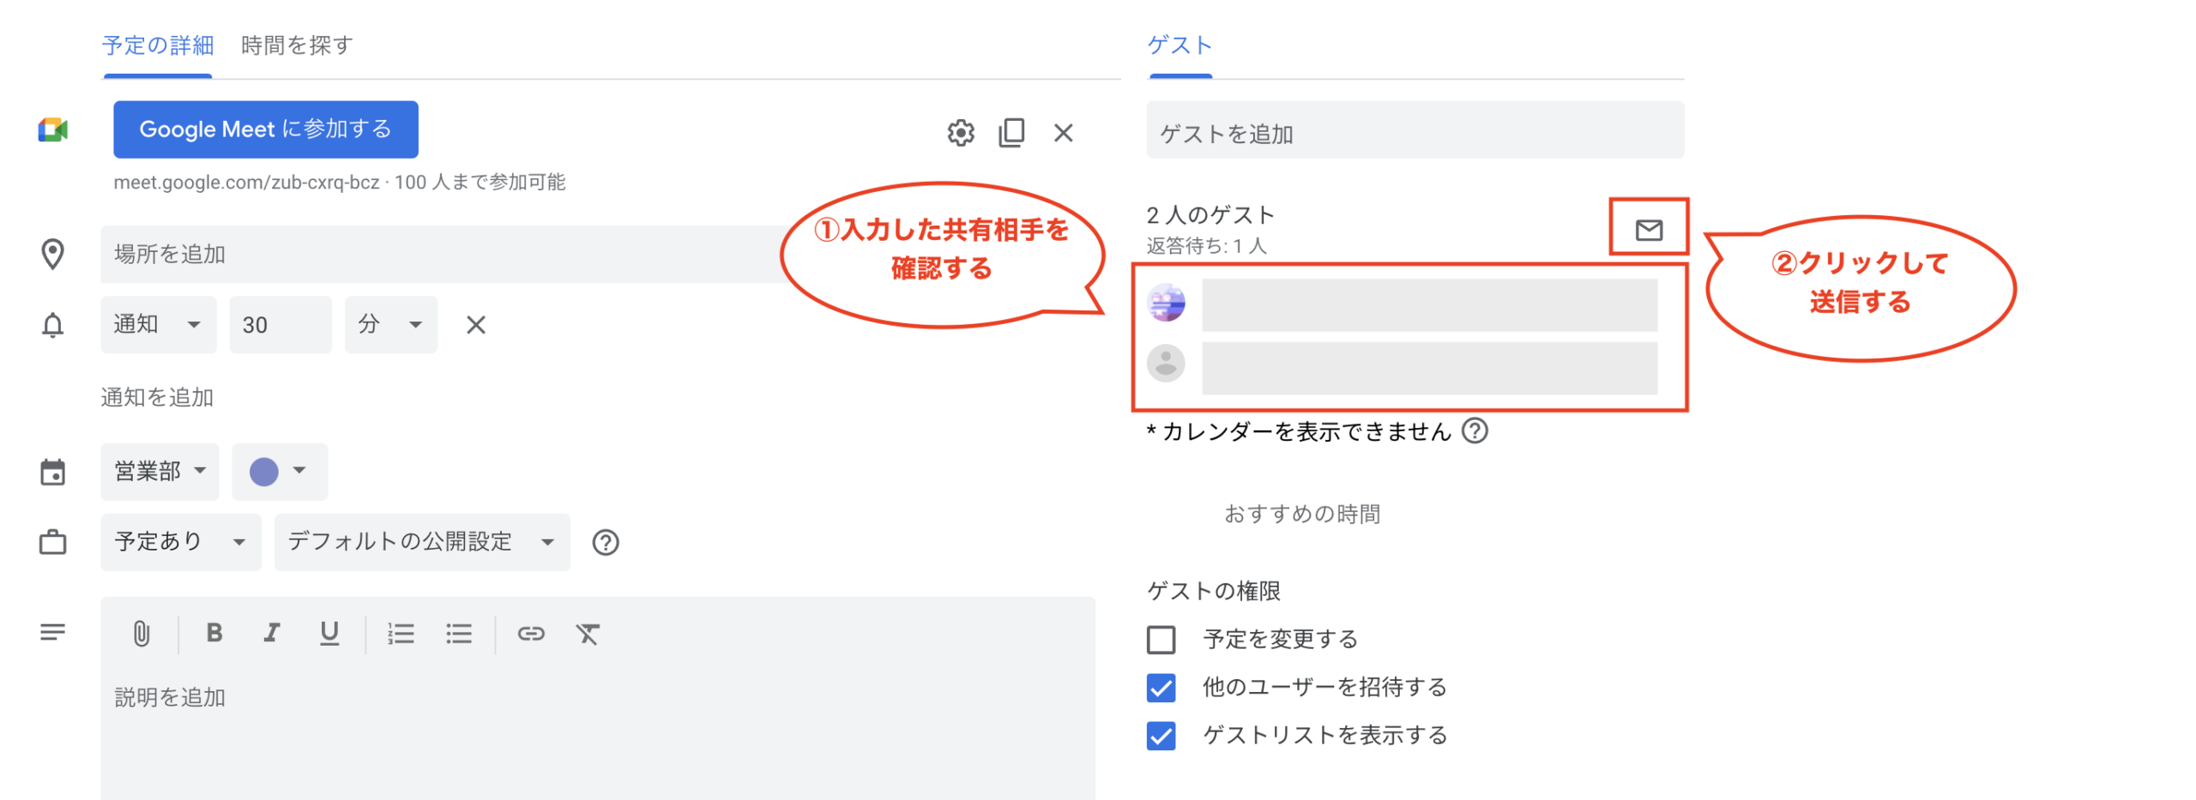Open the デフォルトの公開設定 visibility dropdown

click(421, 542)
